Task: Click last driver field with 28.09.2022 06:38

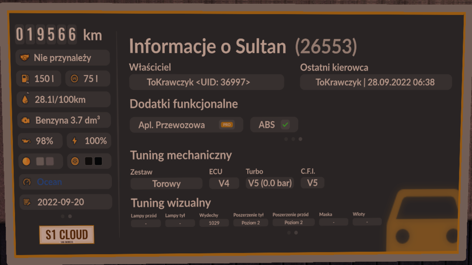Action: click(376, 82)
